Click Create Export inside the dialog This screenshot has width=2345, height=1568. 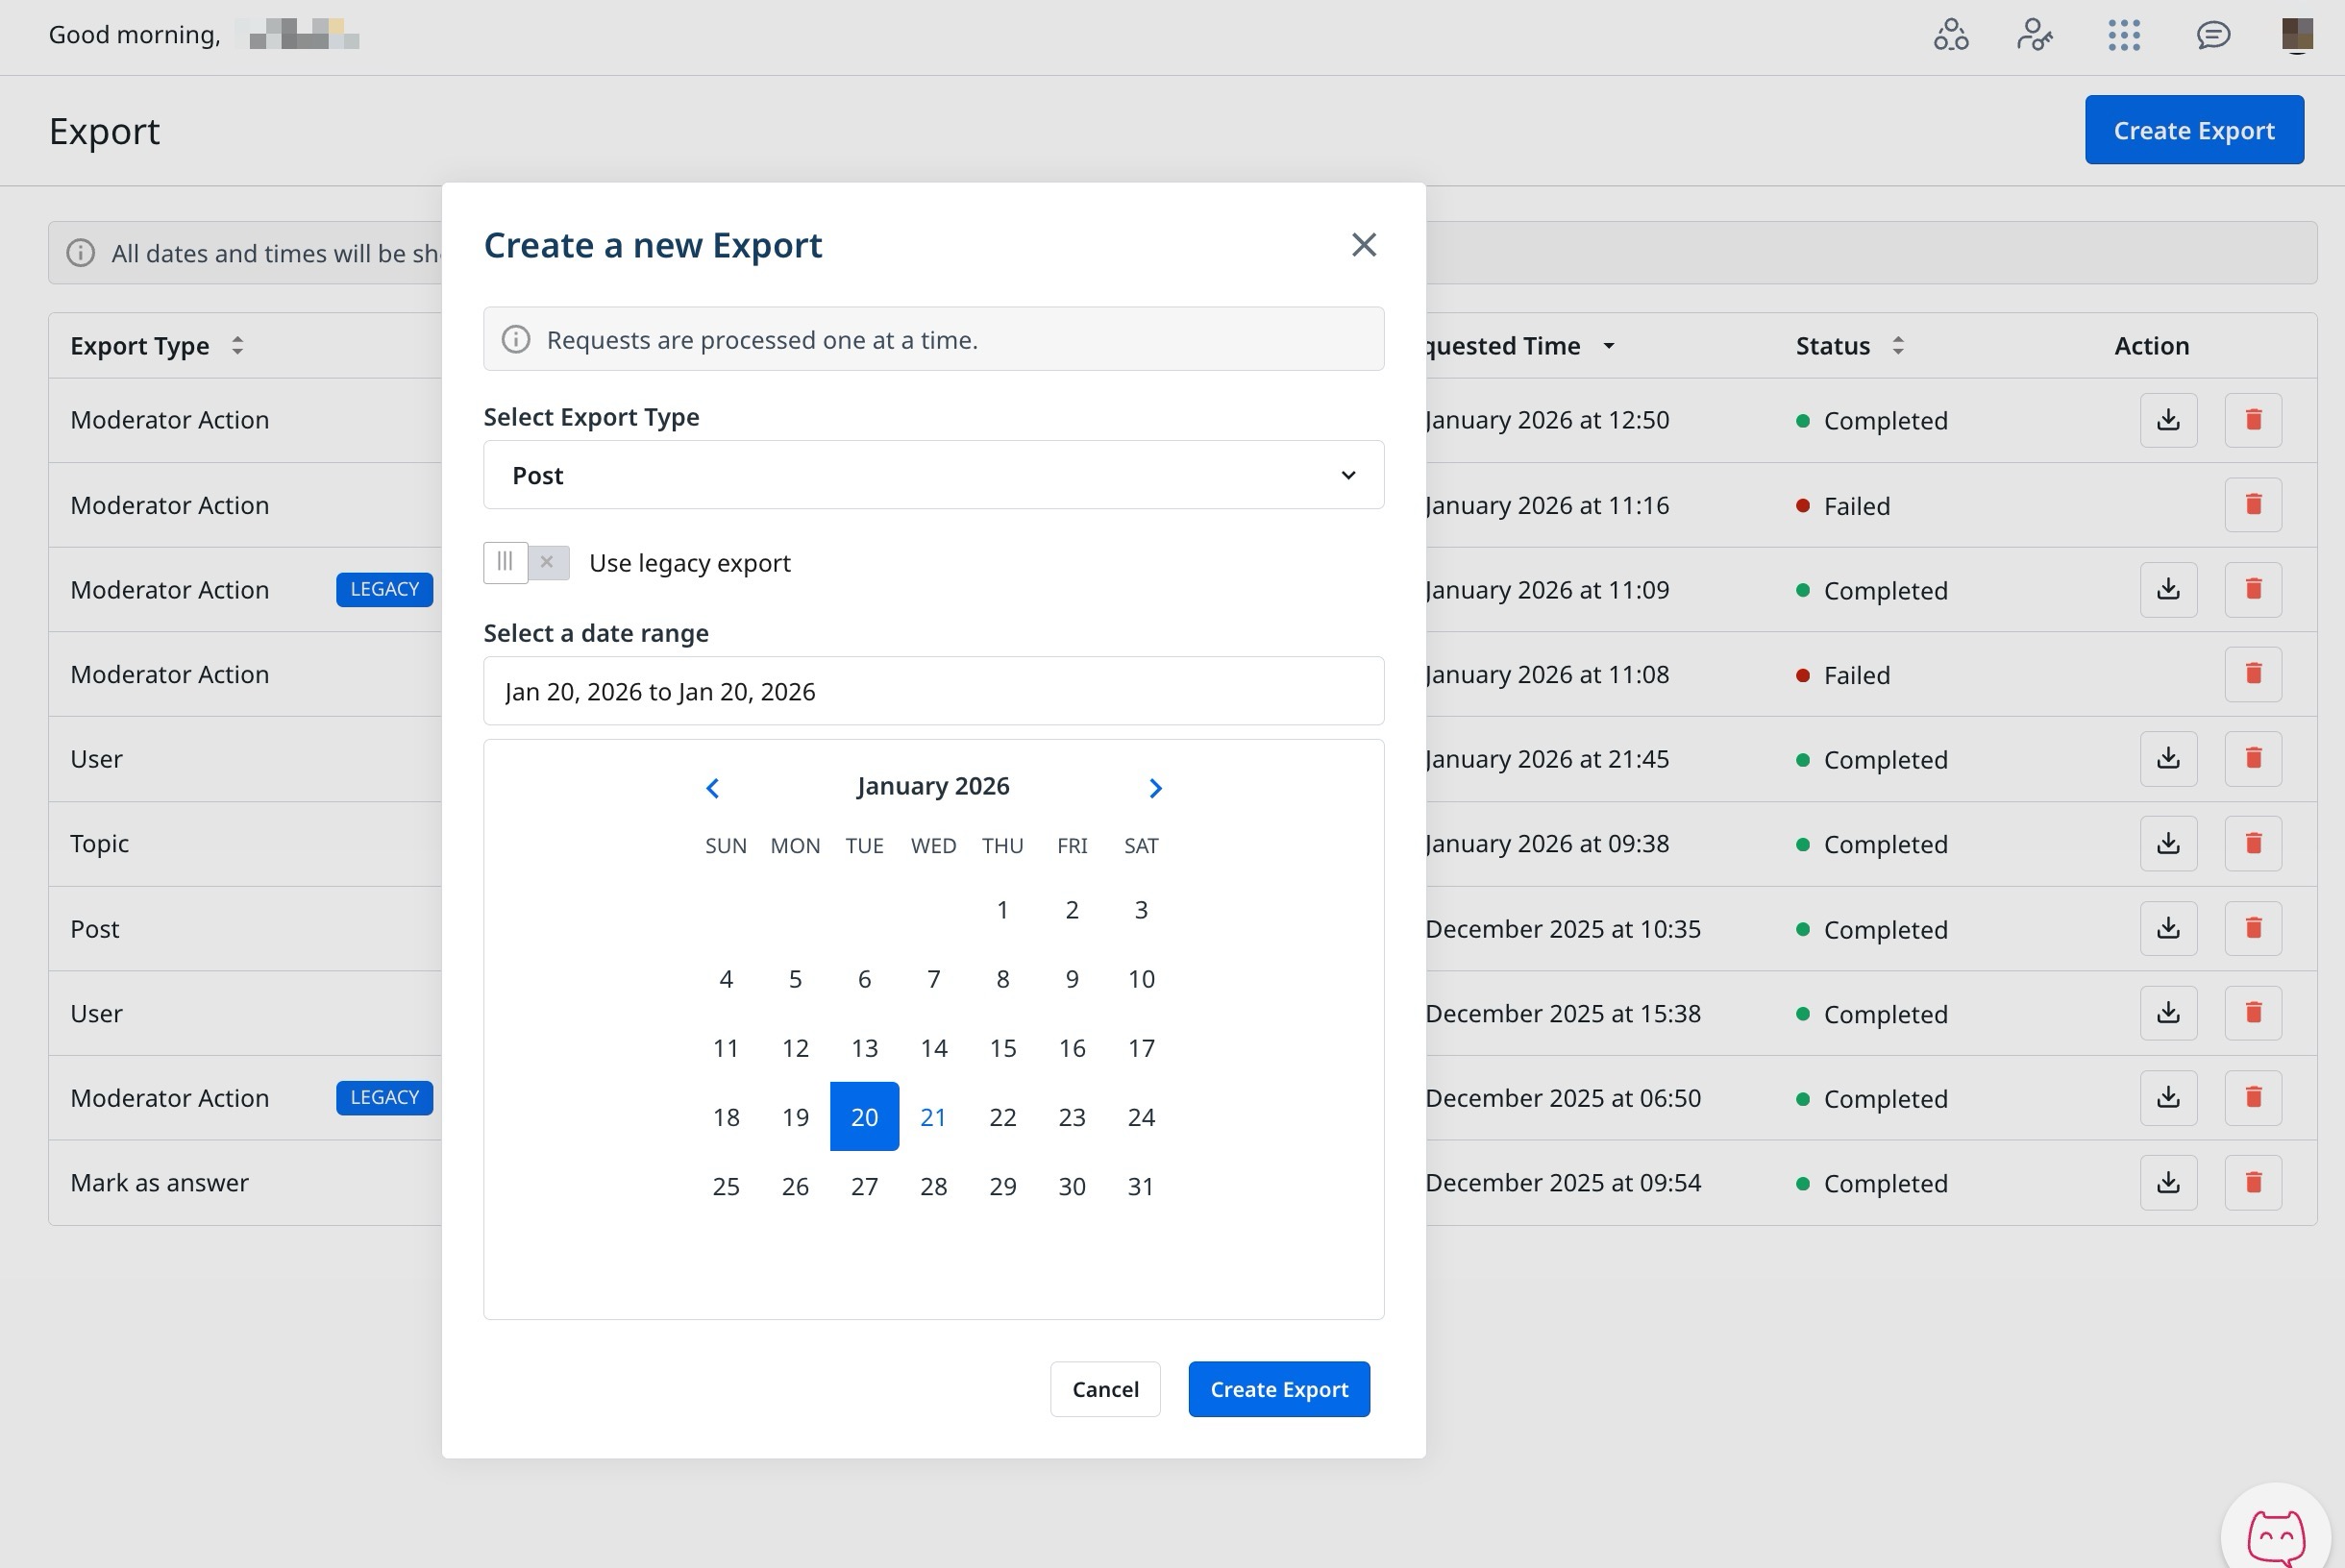(x=1279, y=1389)
